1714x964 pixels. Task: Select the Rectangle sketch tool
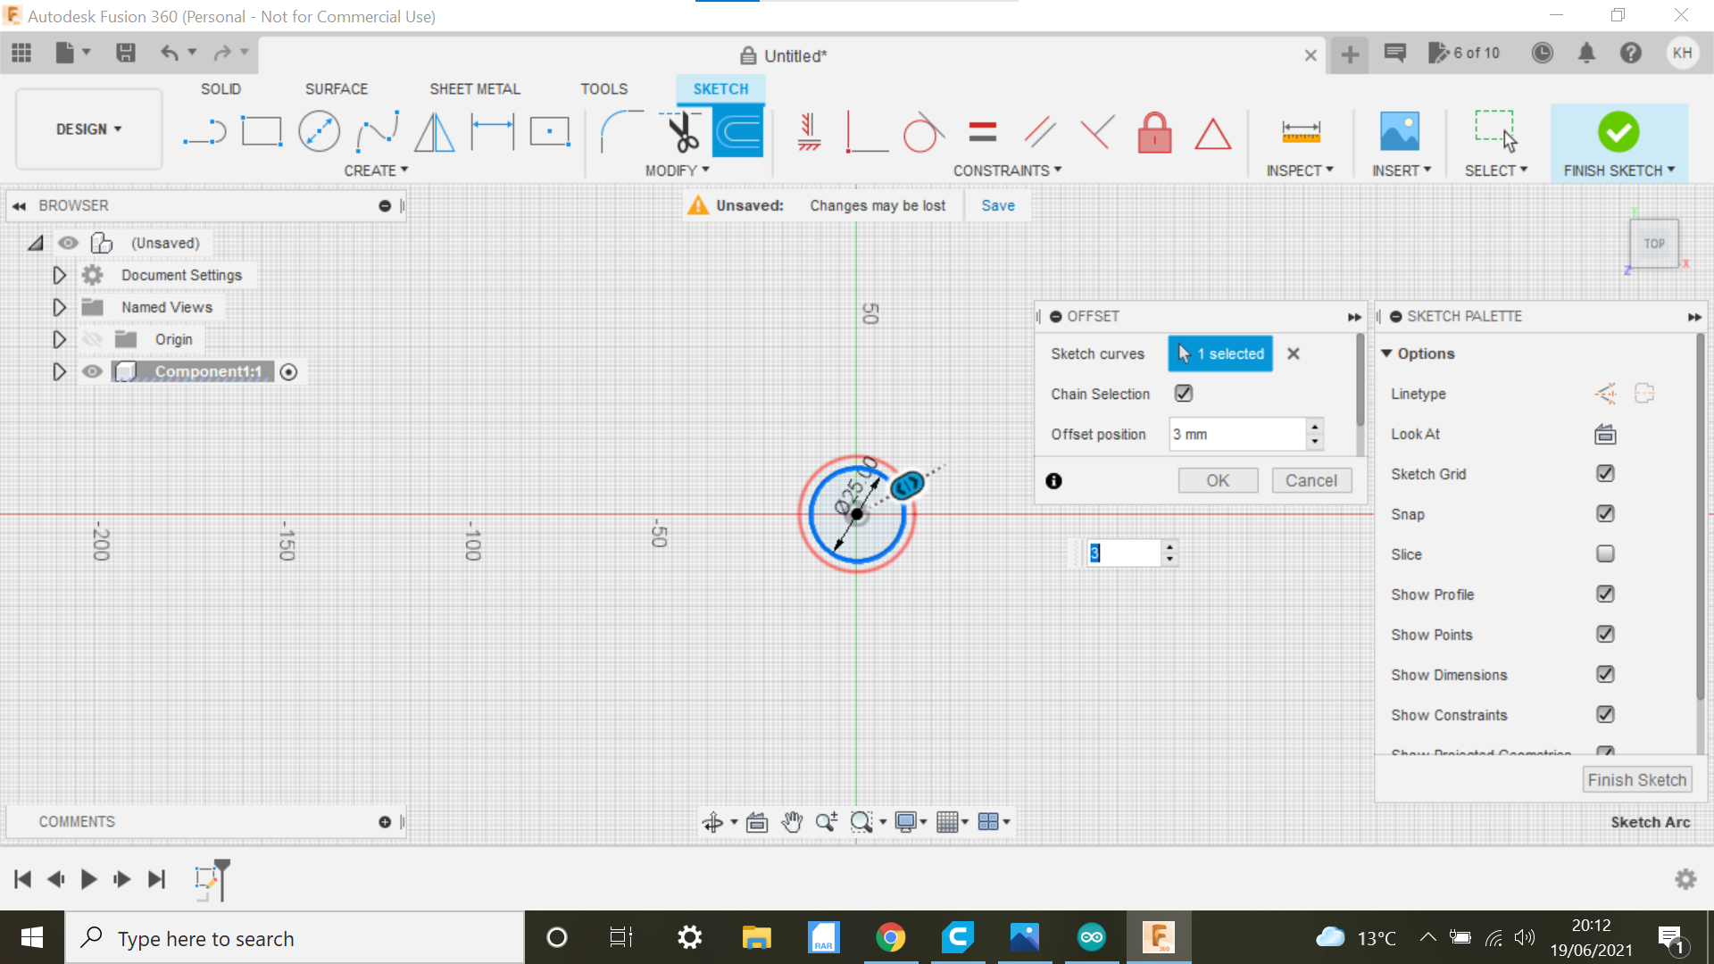263,130
